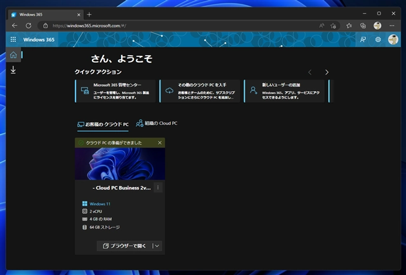
Task: Click the Windows 11 link
Action: (x=100, y=204)
